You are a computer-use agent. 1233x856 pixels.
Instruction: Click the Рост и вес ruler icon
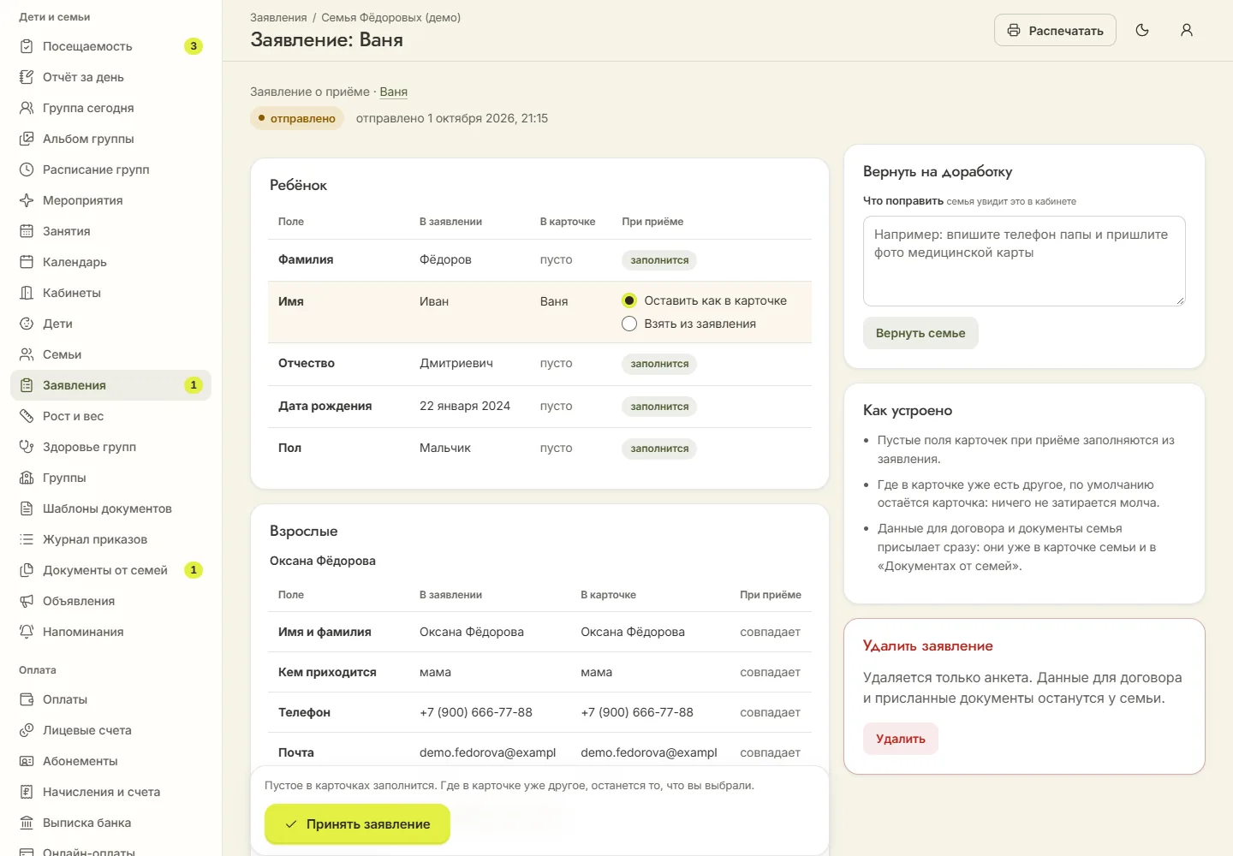pos(27,416)
